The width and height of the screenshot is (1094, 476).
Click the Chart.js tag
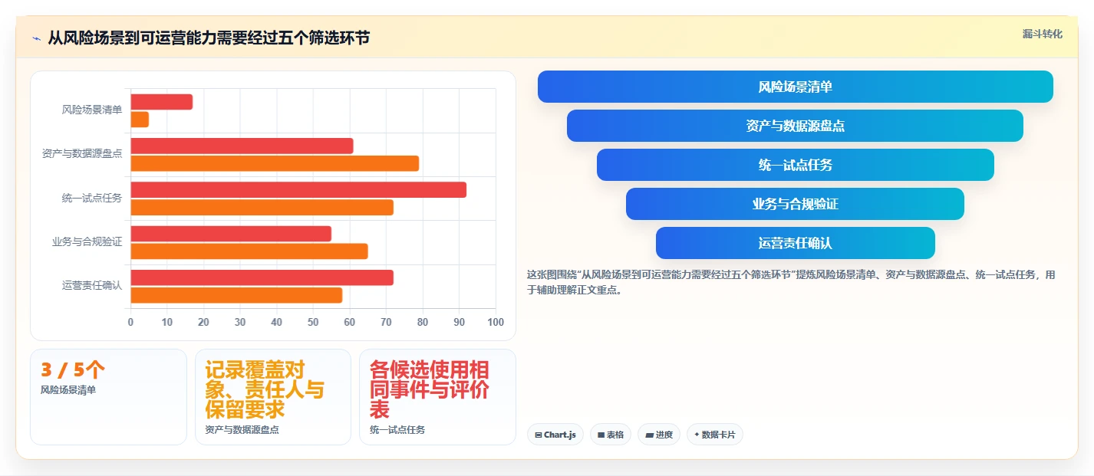pyautogui.click(x=555, y=435)
